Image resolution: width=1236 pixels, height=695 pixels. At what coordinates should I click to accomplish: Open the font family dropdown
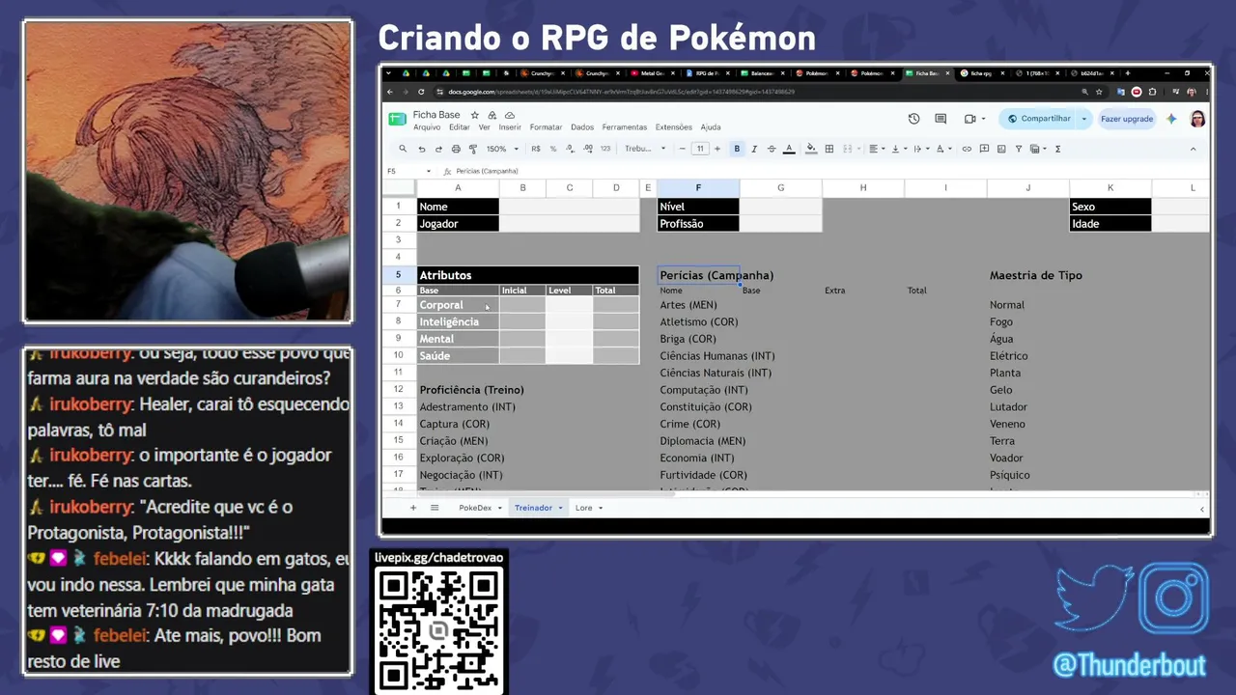pos(645,149)
